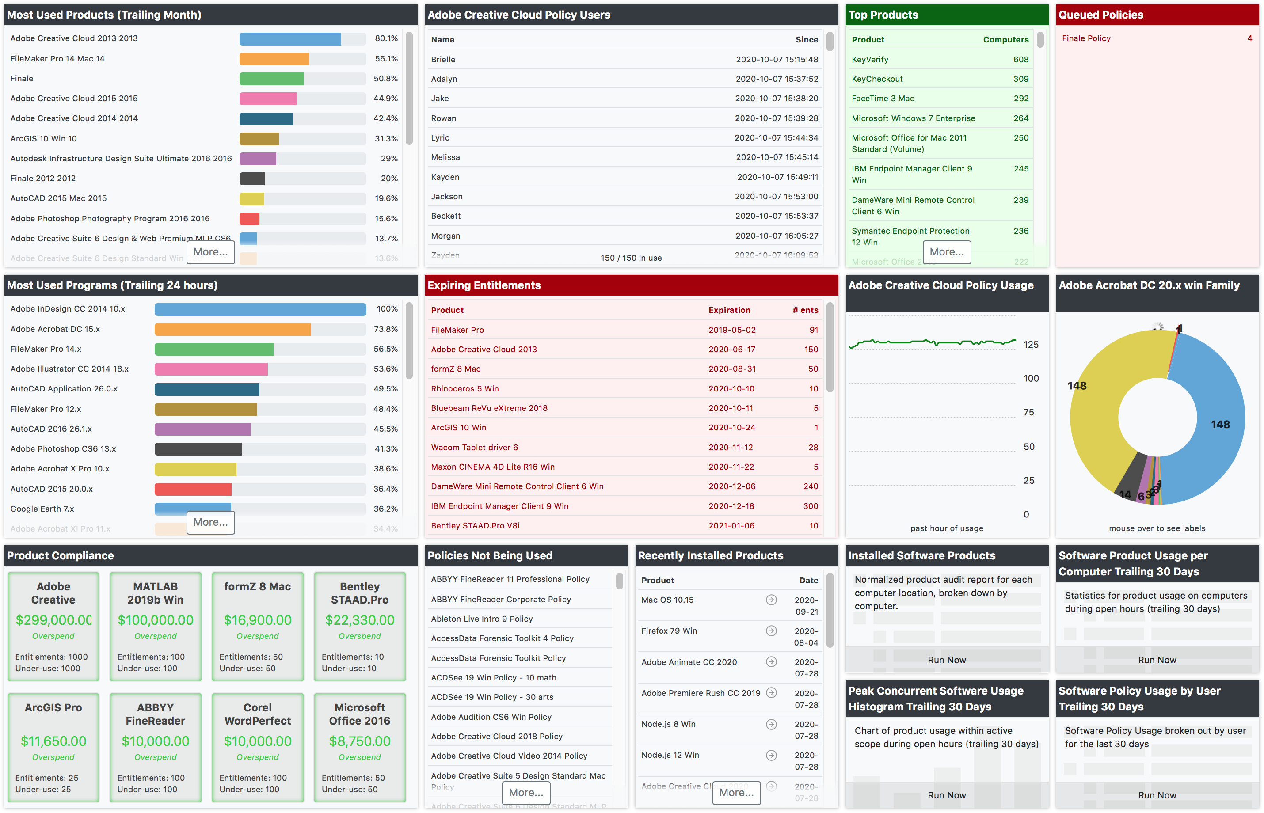The image size is (1264, 813).
Task: Open Rhinoceros 5 Win expiring entitlement
Action: [x=624, y=388]
